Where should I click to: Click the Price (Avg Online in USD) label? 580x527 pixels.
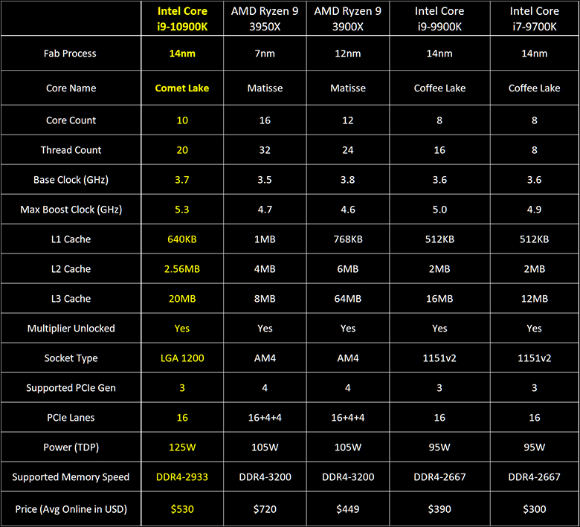[71, 509]
